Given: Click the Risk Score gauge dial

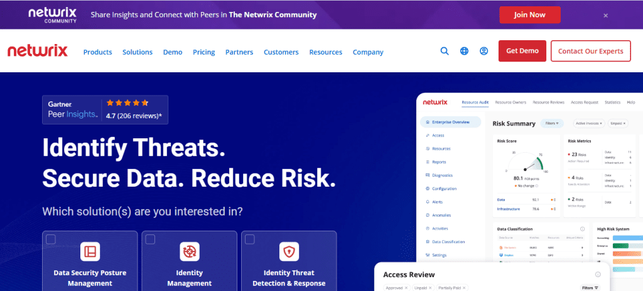Looking at the screenshot, I should tap(527, 163).
